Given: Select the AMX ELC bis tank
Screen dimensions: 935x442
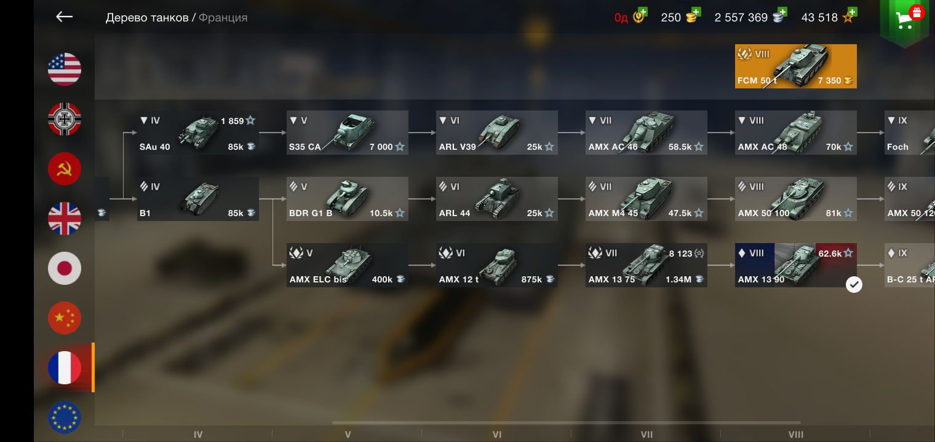Looking at the screenshot, I should [347, 265].
